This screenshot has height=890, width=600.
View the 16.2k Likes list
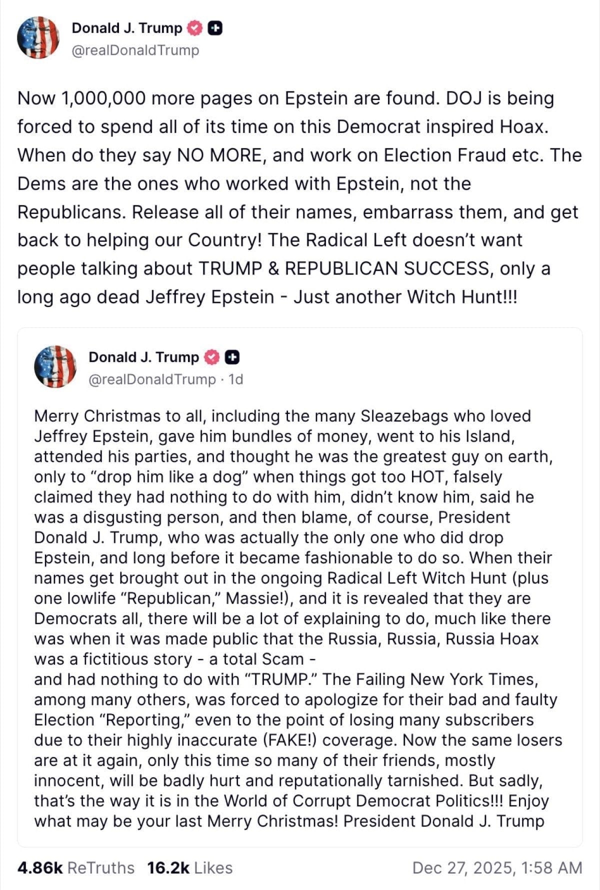190,867
